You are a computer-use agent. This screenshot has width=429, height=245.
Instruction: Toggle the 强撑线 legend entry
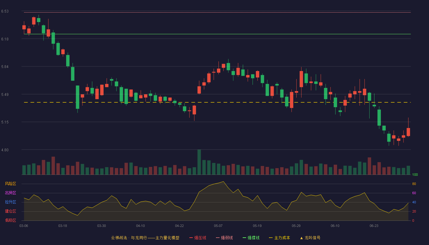tap(251, 238)
